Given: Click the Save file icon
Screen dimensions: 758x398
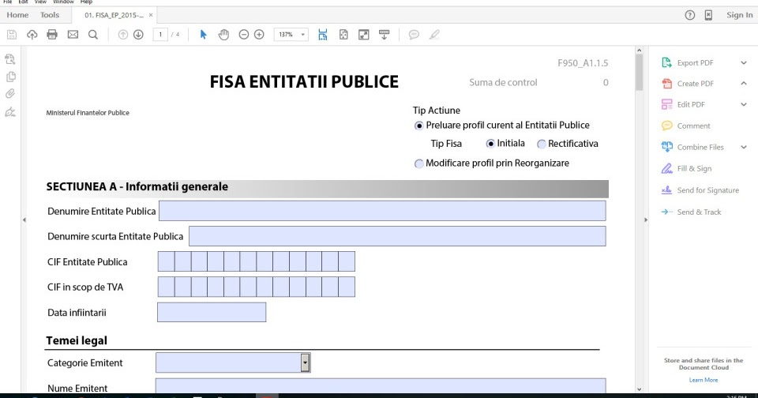Looking at the screenshot, I should pos(12,34).
